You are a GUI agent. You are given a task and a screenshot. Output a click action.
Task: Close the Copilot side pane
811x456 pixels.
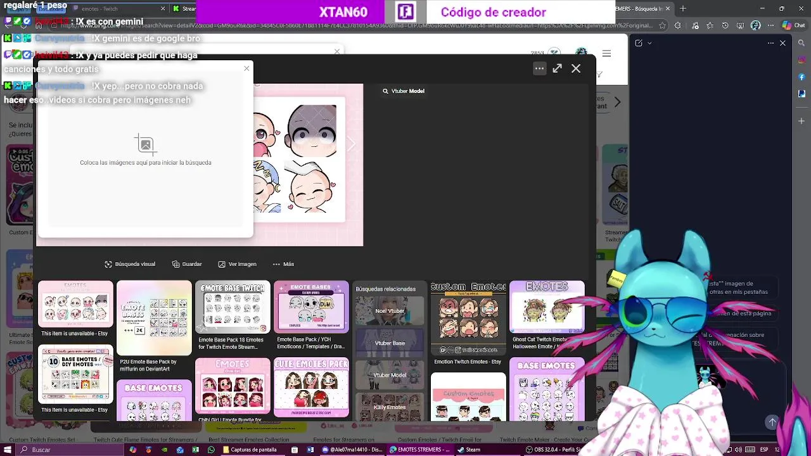pos(783,43)
